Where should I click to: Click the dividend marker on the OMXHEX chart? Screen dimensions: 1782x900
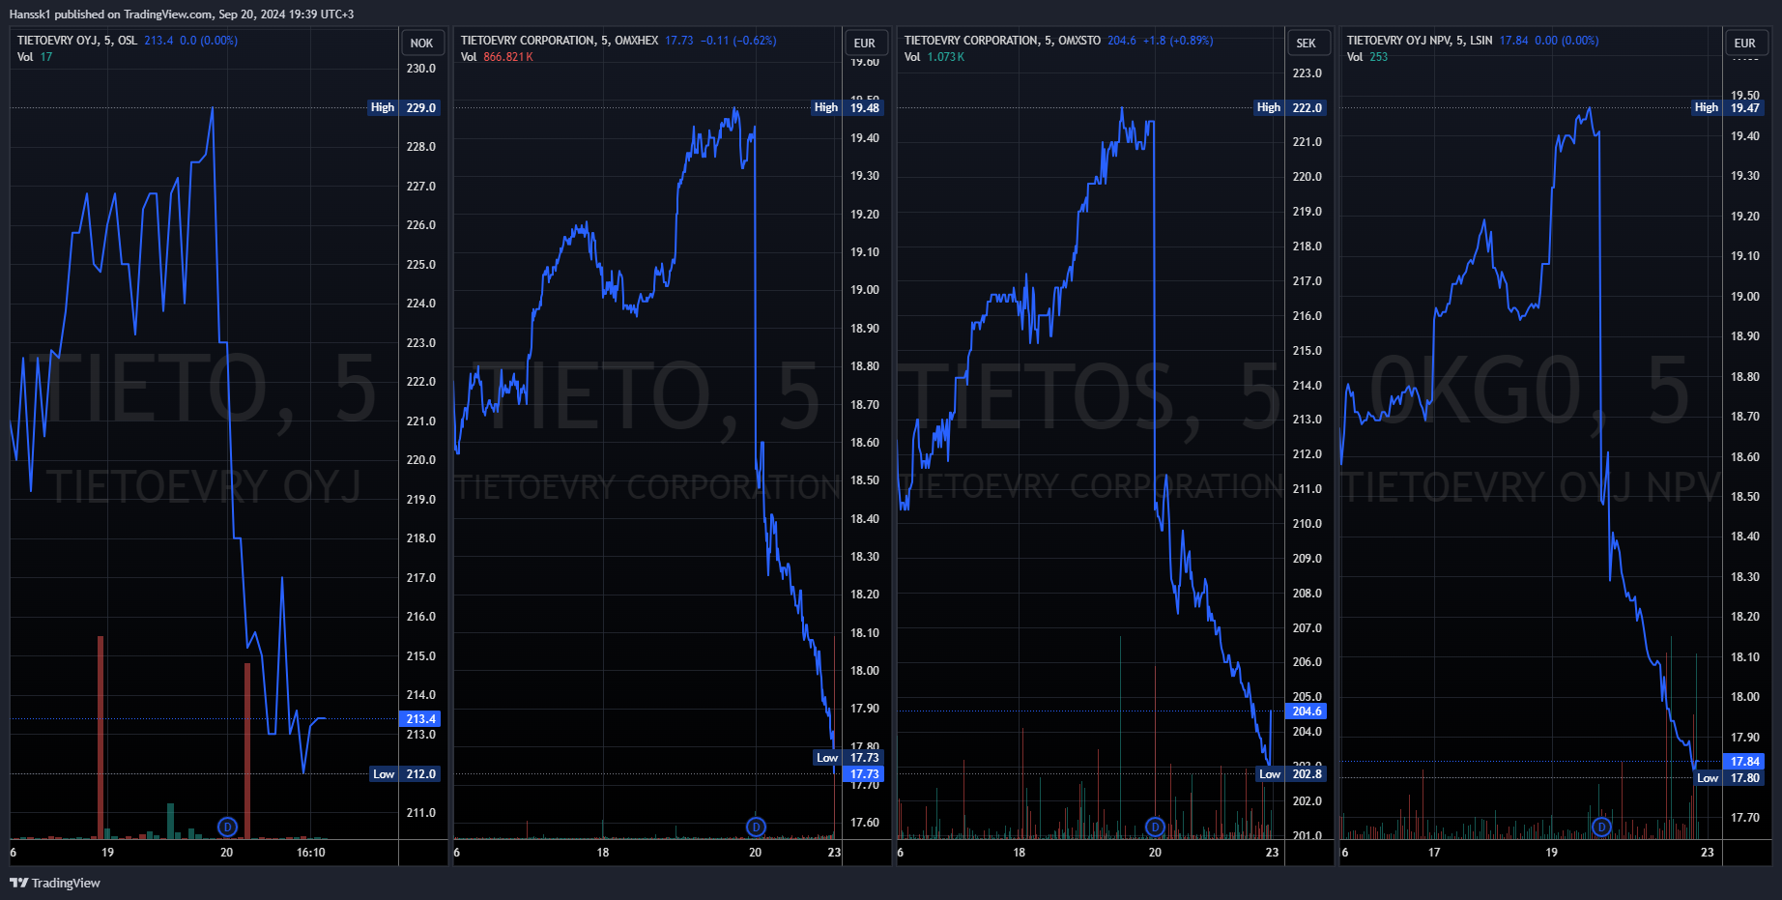point(756,827)
